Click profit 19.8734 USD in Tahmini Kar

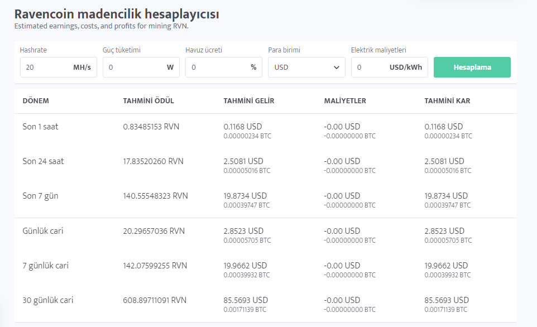(x=446, y=196)
